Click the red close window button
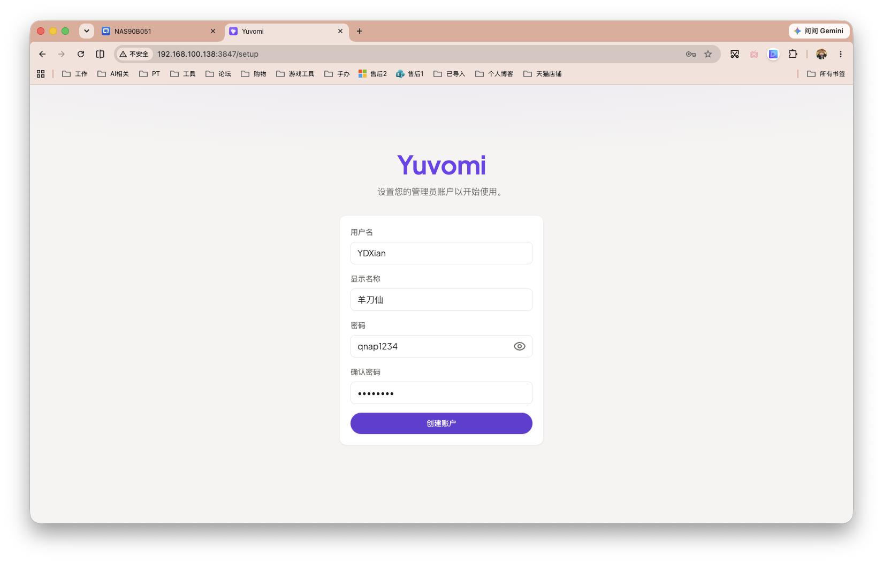This screenshot has width=883, height=563. 41,31
